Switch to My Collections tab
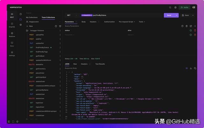This screenshot has width=204, height=128. coord(32,17)
